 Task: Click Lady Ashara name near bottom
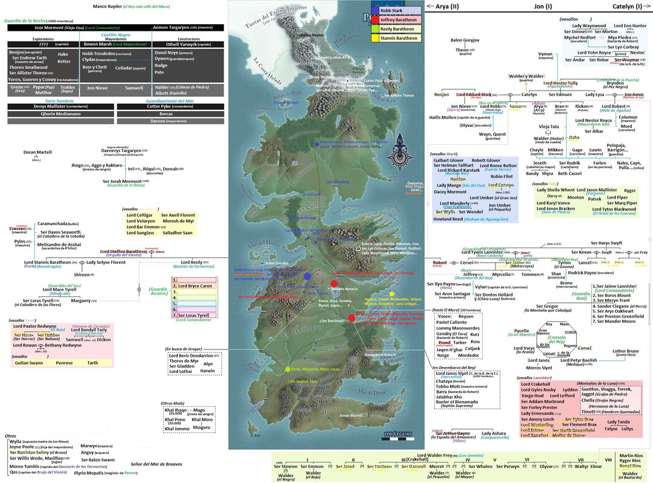494,433
